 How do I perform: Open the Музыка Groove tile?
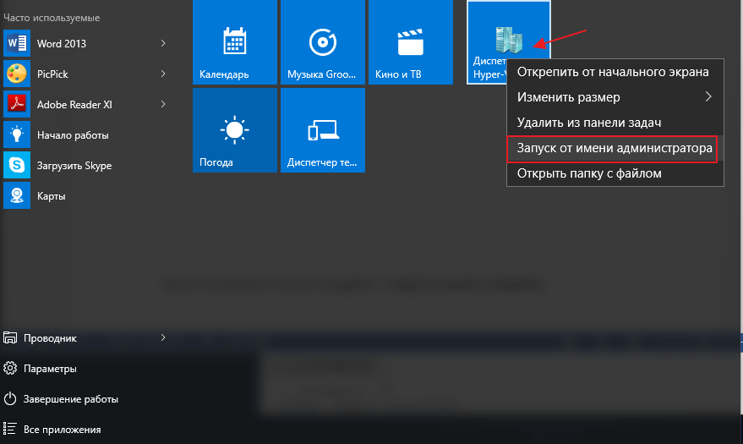click(x=323, y=42)
